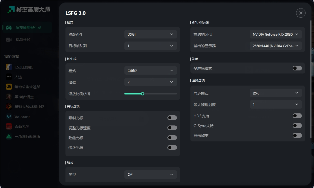Click the 星球大战:战机中队 game icon

point(9,107)
